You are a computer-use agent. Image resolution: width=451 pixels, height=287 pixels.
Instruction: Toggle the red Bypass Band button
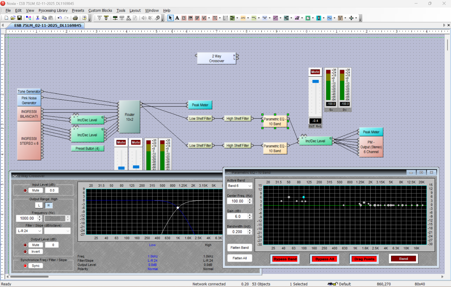pos(285,259)
